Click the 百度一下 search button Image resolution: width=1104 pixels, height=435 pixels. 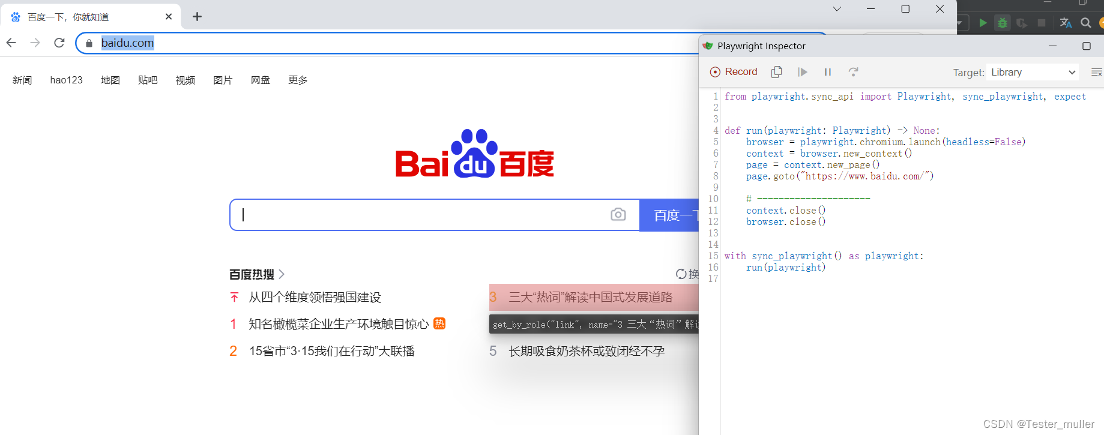(669, 215)
